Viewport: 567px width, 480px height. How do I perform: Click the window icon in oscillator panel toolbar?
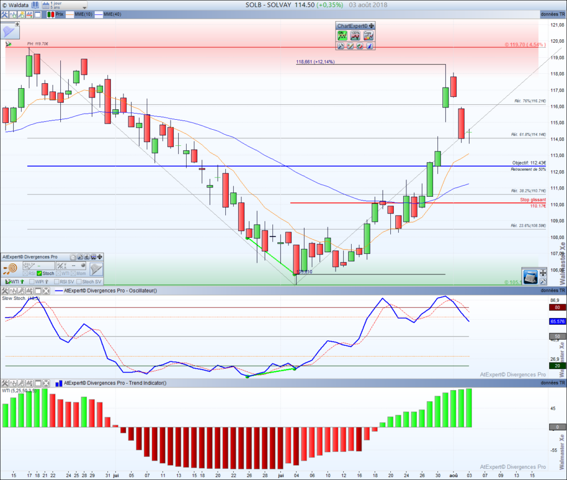point(38,290)
